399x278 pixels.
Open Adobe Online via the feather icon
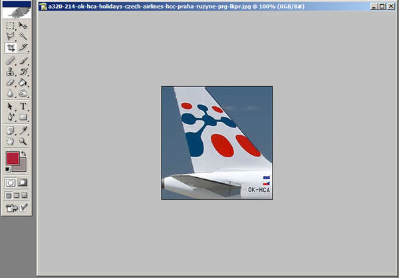click(17, 13)
